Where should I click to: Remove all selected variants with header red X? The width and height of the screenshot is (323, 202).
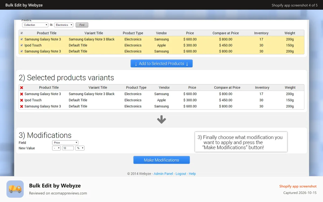tap(22, 88)
